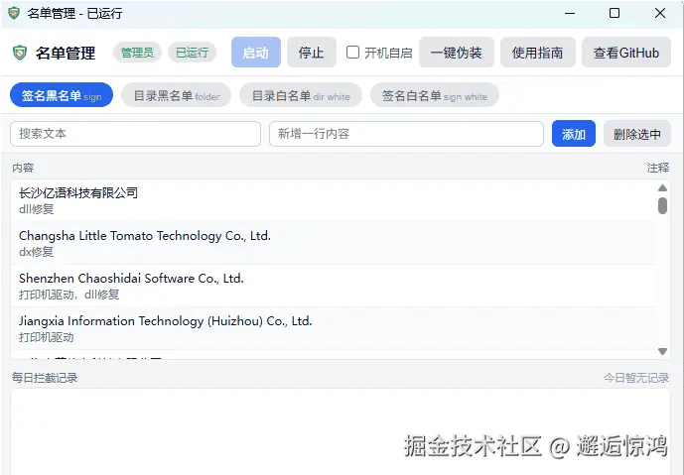The height and width of the screenshot is (475, 684).
Task: Click the blue 添加 add button
Action: click(574, 134)
